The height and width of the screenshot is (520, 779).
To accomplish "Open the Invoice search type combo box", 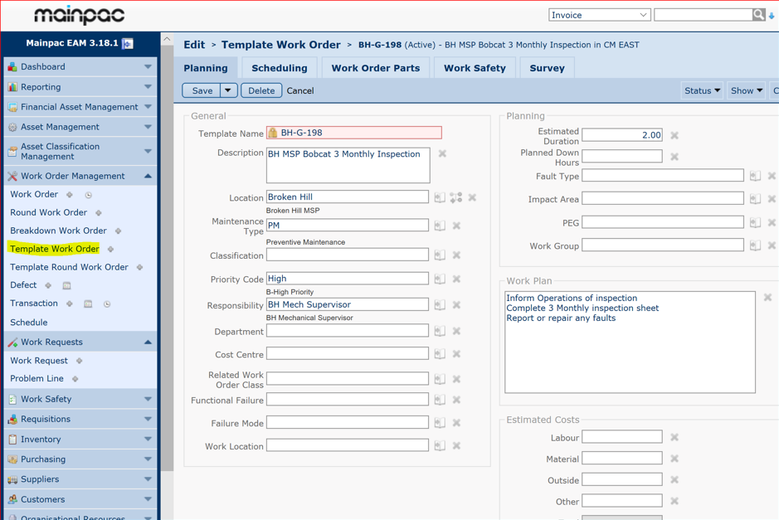I will [x=599, y=14].
